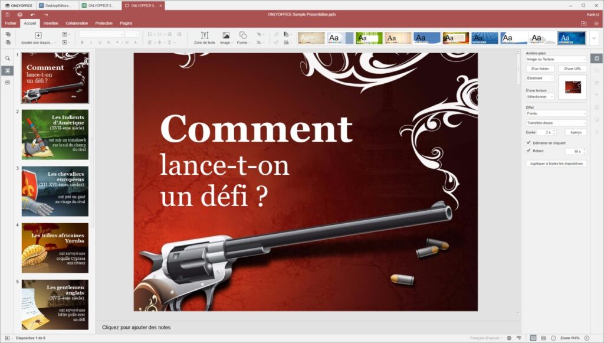
Task: Select the first theme in the gallery
Action: click(311, 38)
